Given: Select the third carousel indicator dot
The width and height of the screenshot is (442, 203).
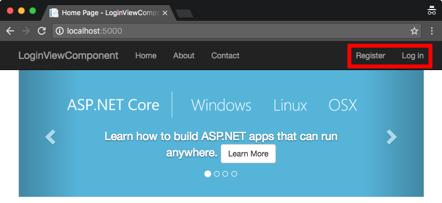Looking at the screenshot, I should 225,174.
